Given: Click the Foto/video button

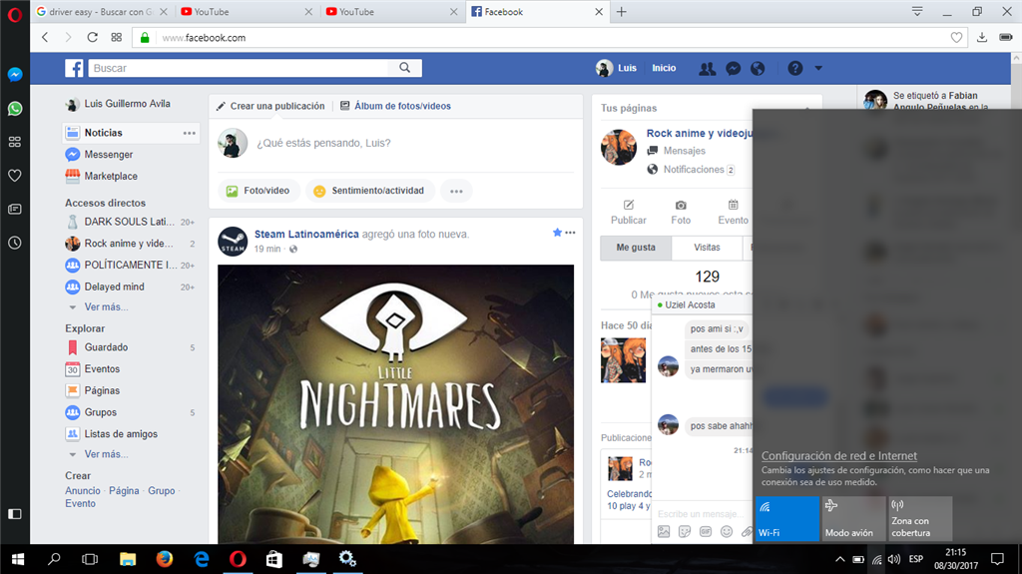Looking at the screenshot, I should point(258,191).
